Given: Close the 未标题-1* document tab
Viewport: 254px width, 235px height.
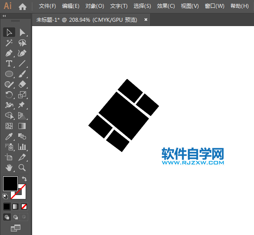Looking at the screenshot, I should pos(146,20).
